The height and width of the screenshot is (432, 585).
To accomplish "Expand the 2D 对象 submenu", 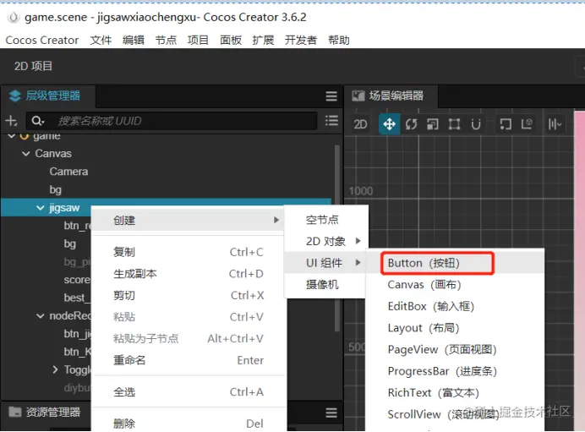I will click(x=326, y=242).
